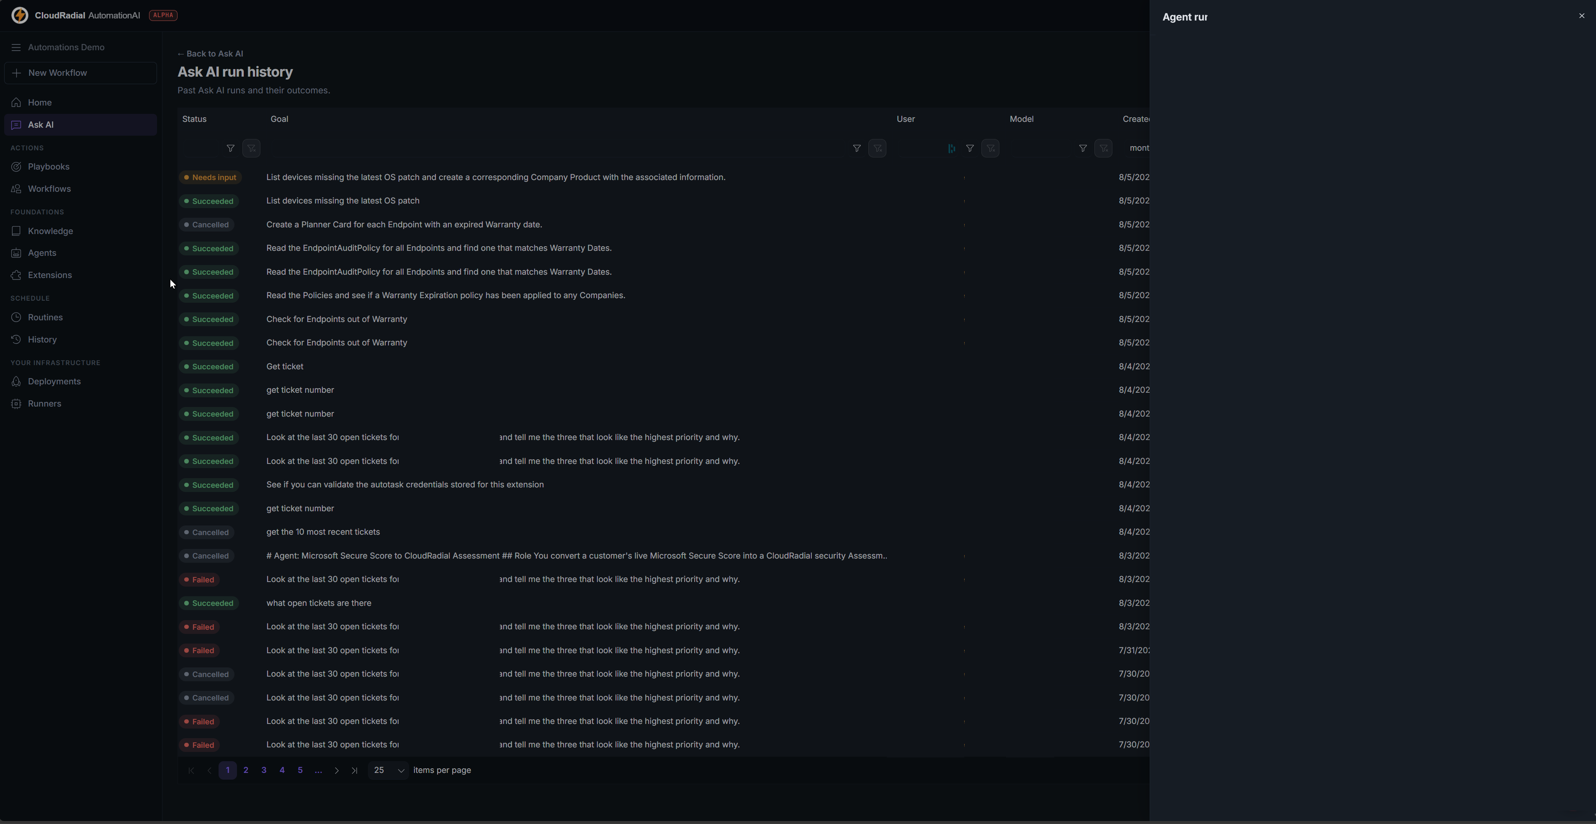Viewport: 1596px width, 824px height.
Task: Click the more pages ellipsis
Action: click(319, 771)
